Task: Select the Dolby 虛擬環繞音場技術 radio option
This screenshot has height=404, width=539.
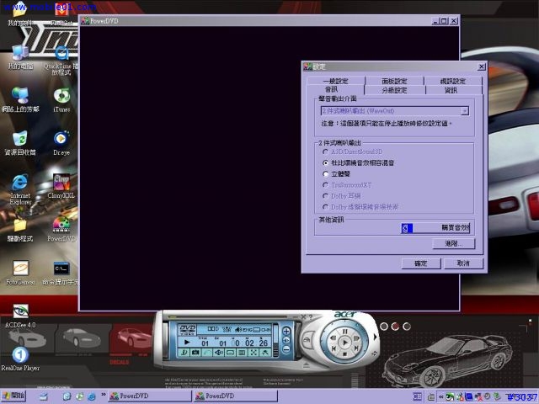Action: coord(360,207)
